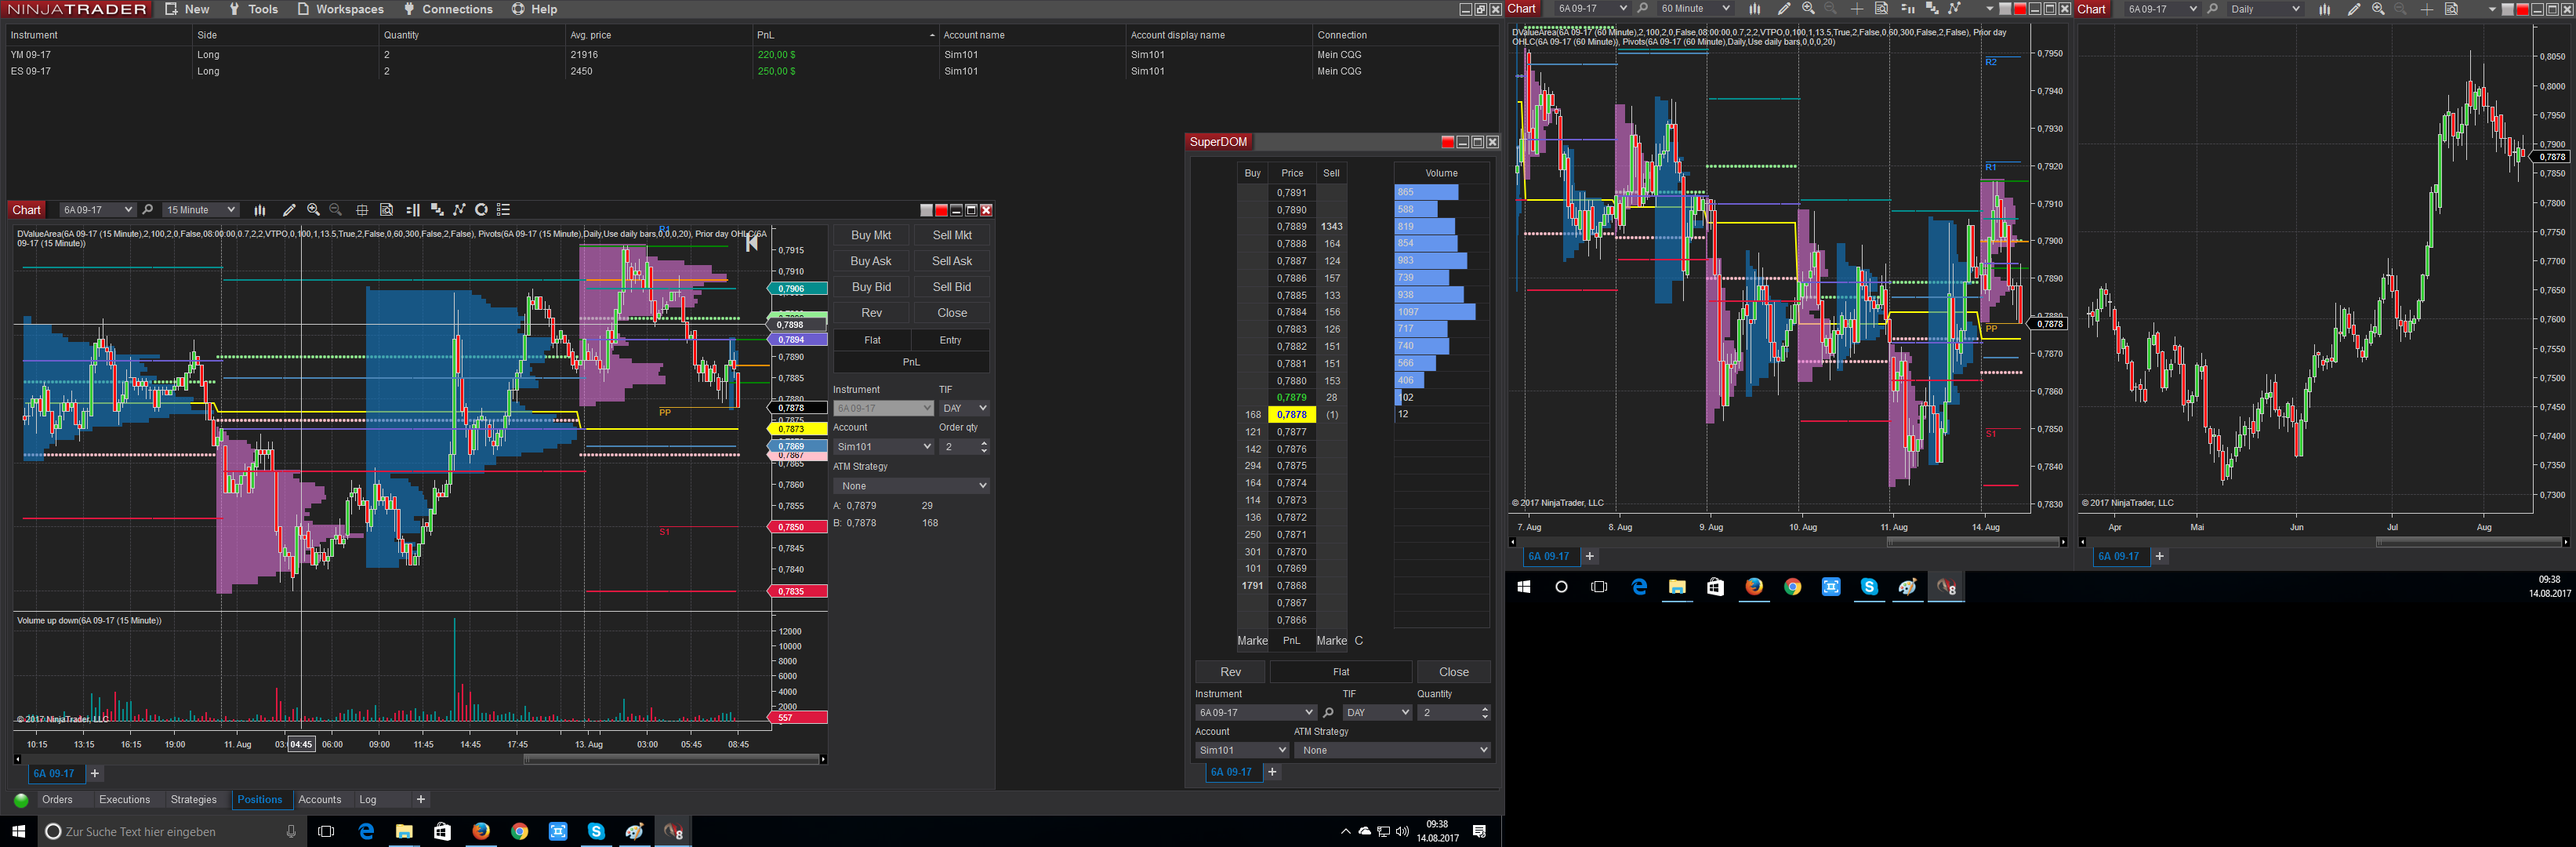Zoom in on the 15 Minute chart
2576x847 pixels.
[x=313, y=210]
